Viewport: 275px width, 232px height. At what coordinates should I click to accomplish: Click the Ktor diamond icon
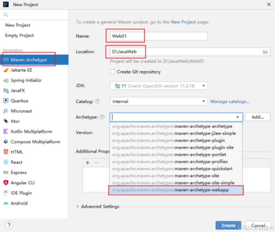[6, 121]
